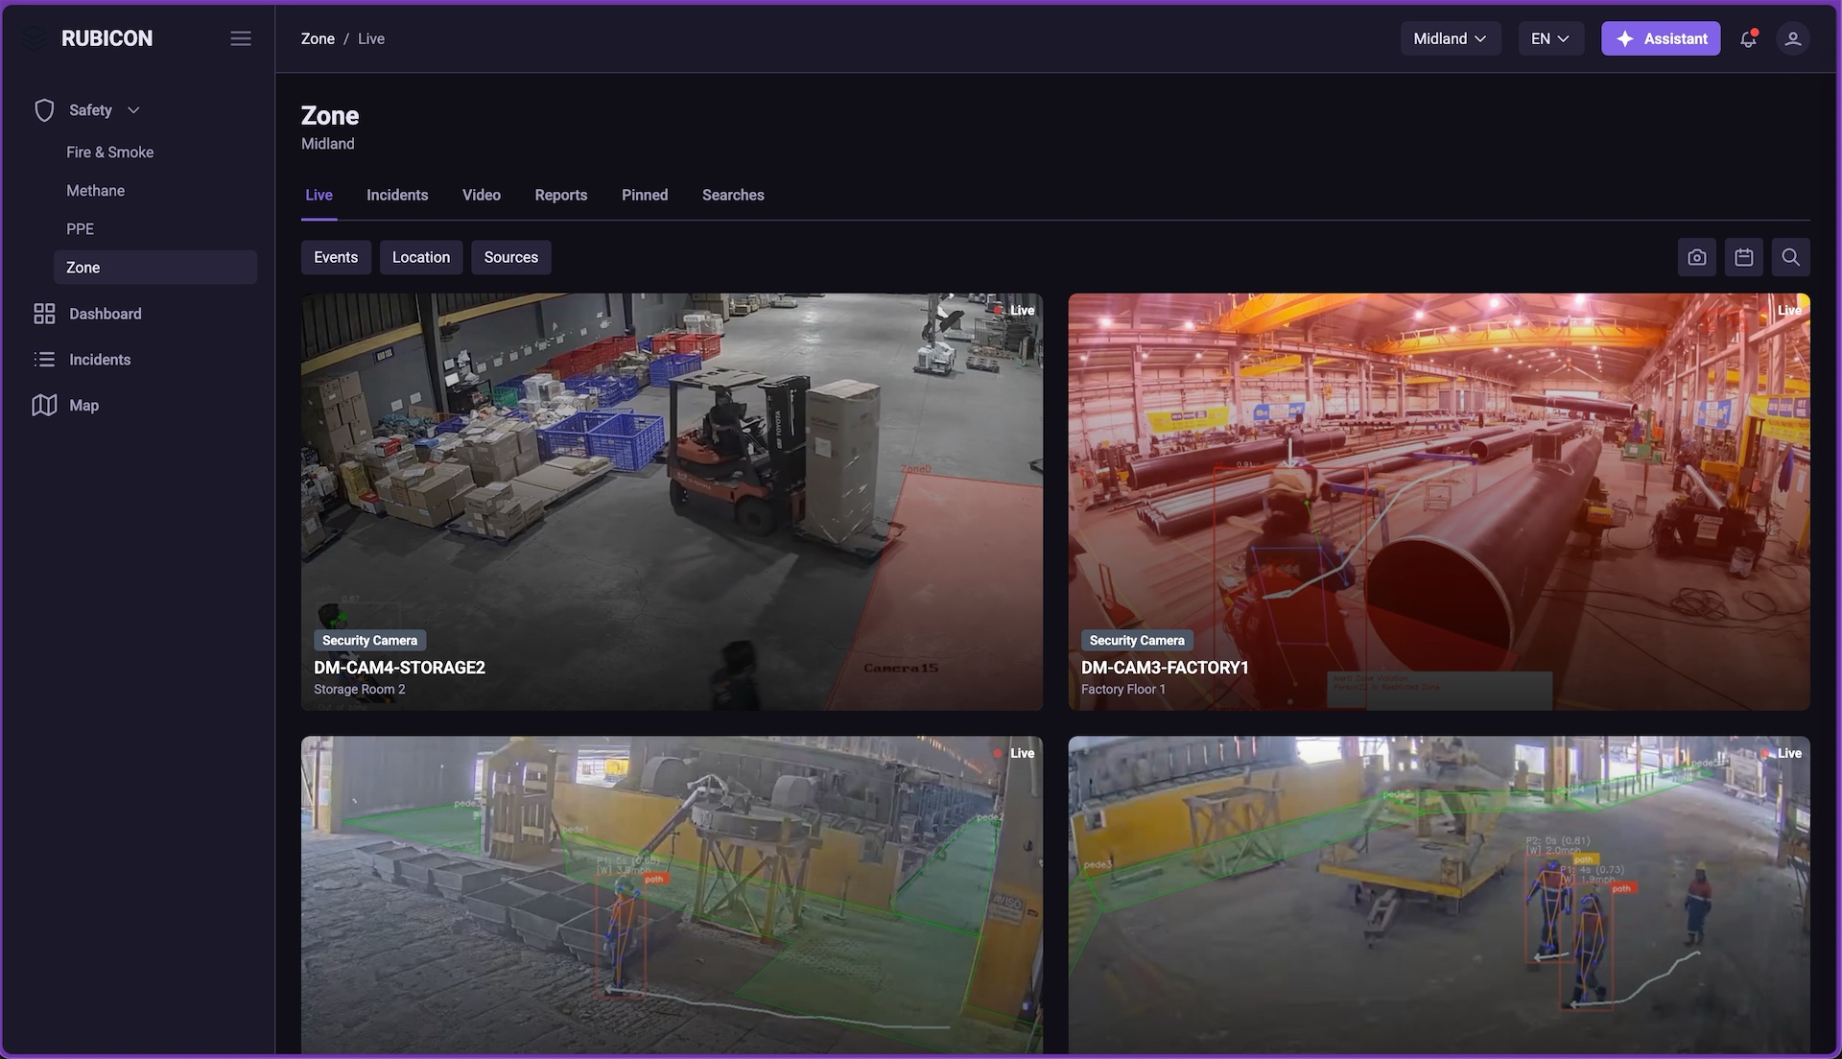Viewport: 1842px width, 1059px height.
Task: Open the Events filter
Action: click(x=336, y=257)
